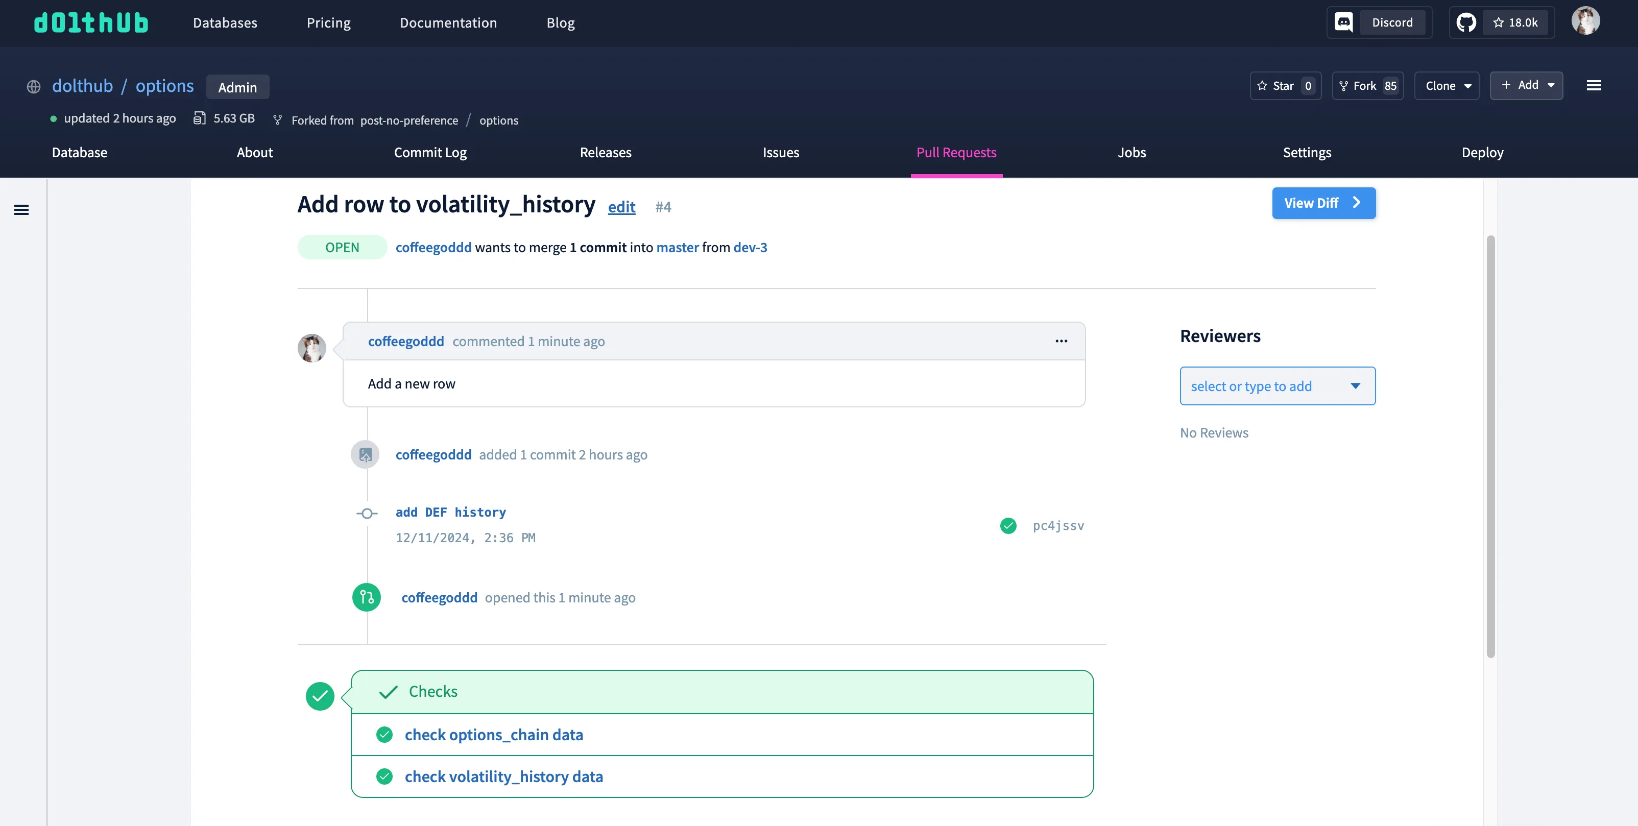Click the globe icon beside dolthub/options
The height and width of the screenshot is (826, 1638).
(x=33, y=86)
